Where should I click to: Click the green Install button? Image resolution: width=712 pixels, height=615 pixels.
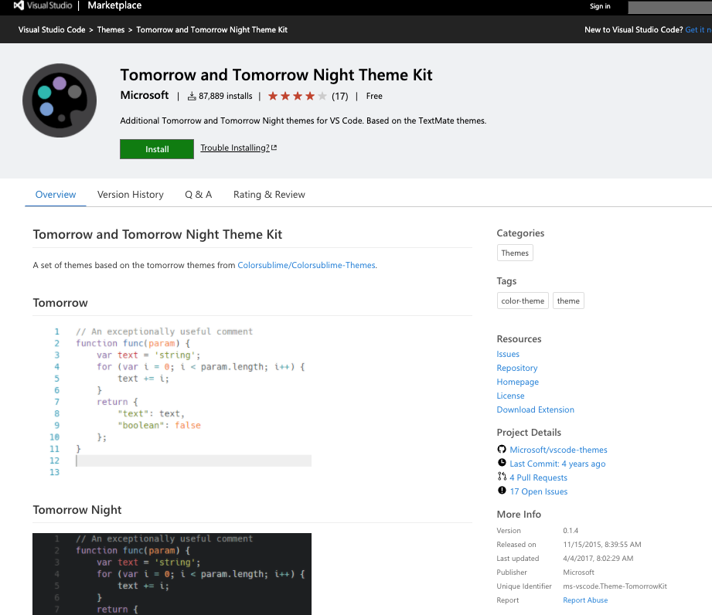(x=156, y=148)
